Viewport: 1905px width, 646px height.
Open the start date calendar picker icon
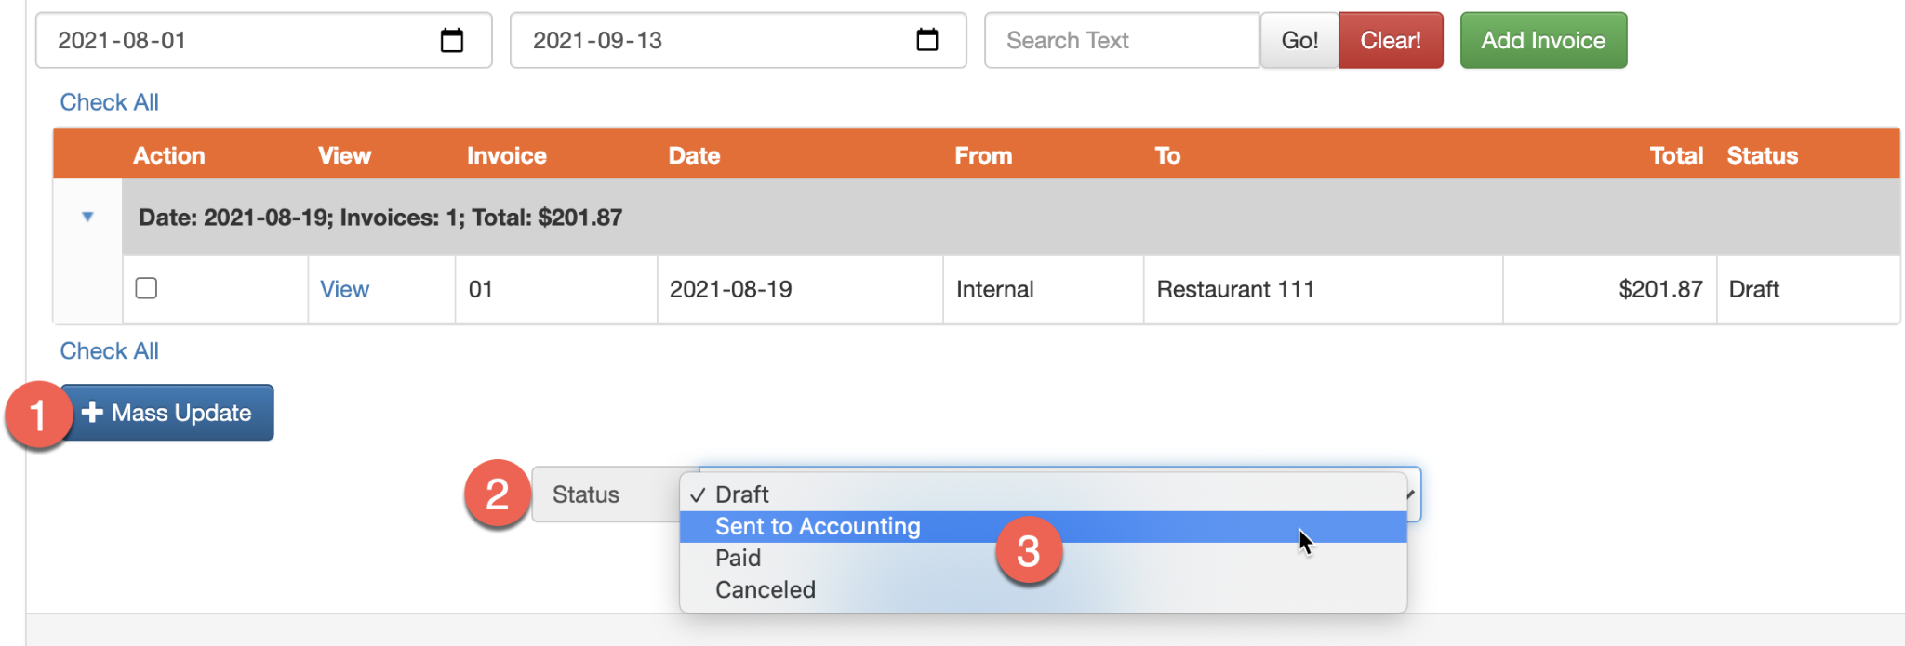452,40
